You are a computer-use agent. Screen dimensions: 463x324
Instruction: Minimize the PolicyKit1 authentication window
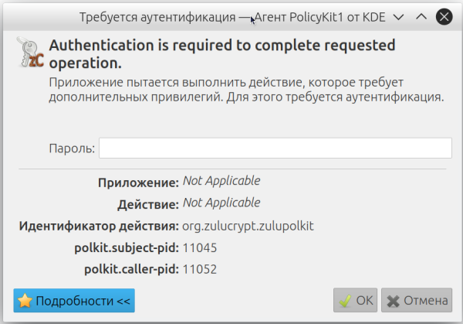tap(398, 15)
